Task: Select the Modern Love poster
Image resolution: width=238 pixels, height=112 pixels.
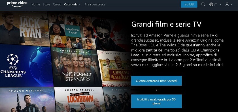Action: click(x=72, y=31)
